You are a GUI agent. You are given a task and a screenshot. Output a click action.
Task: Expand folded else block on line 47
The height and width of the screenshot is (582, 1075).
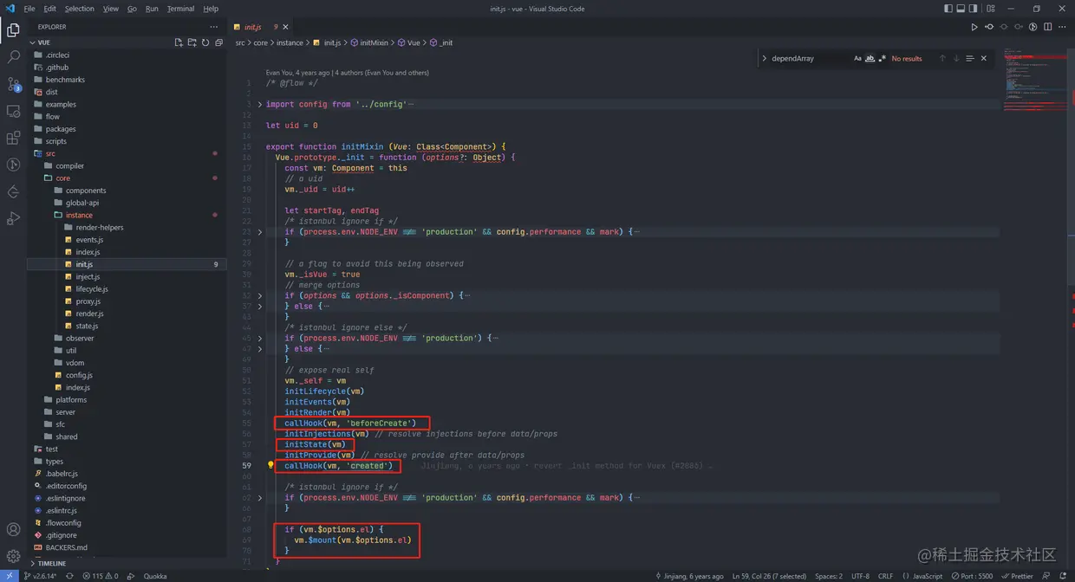pyautogui.click(x=260, y=349)
